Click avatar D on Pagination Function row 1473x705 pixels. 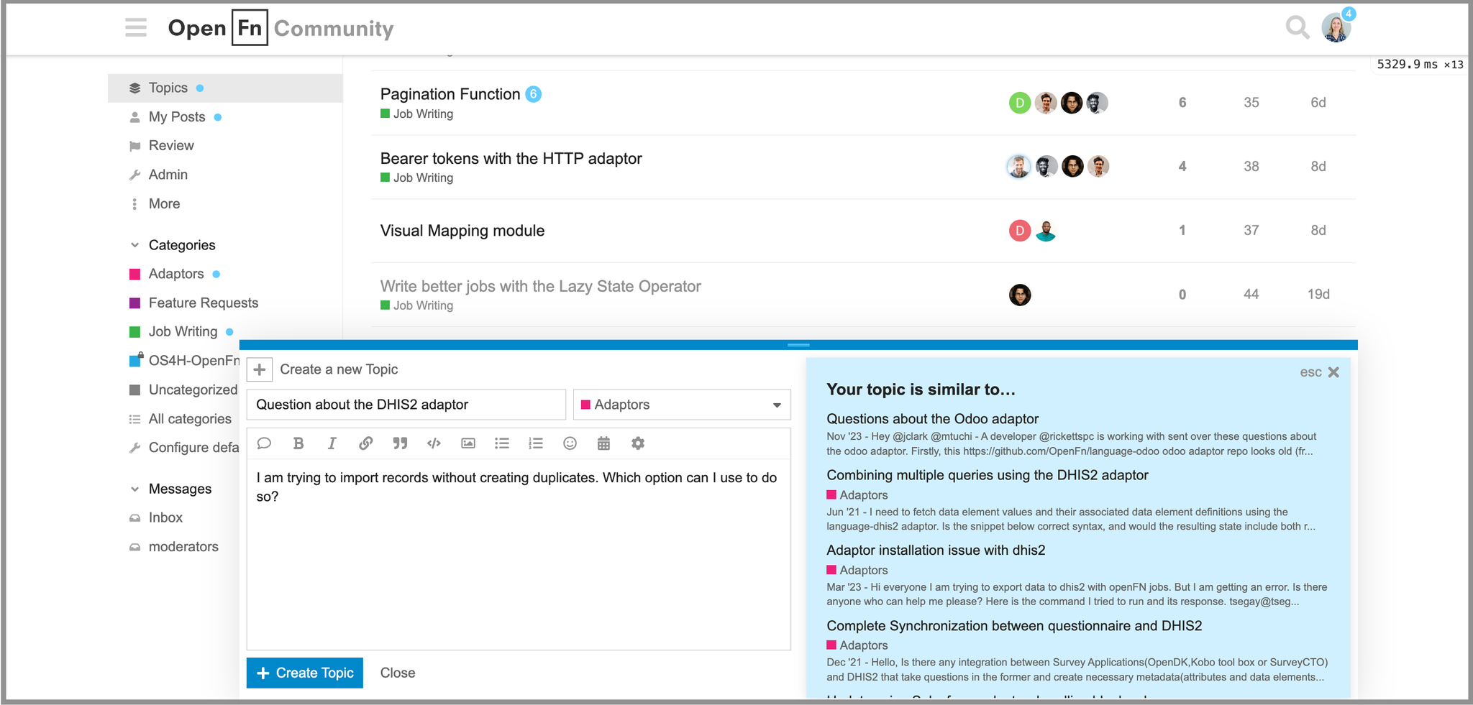click(1020, 103)
